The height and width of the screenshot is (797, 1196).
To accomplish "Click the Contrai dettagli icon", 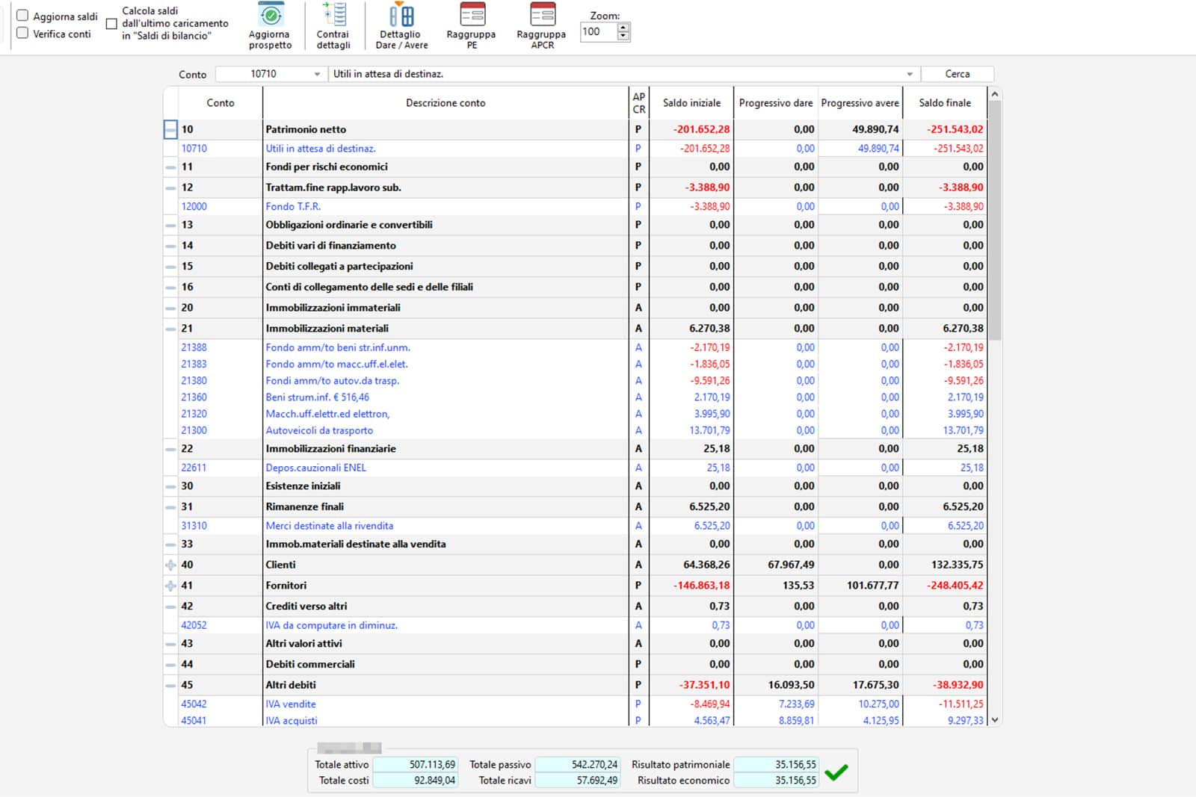I will click(333, 15).
